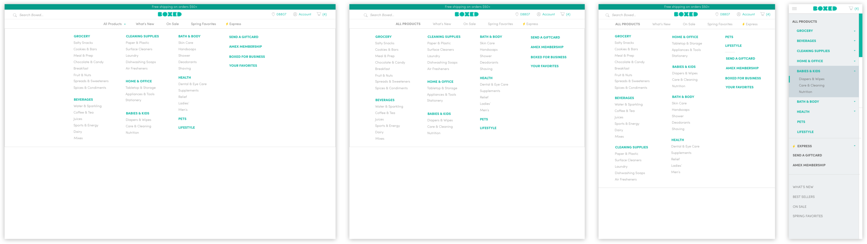Viewport: 867px width, 244px height.
Task: Click Coffee & Tea in second mockup
Action: [x=385, y=113]
